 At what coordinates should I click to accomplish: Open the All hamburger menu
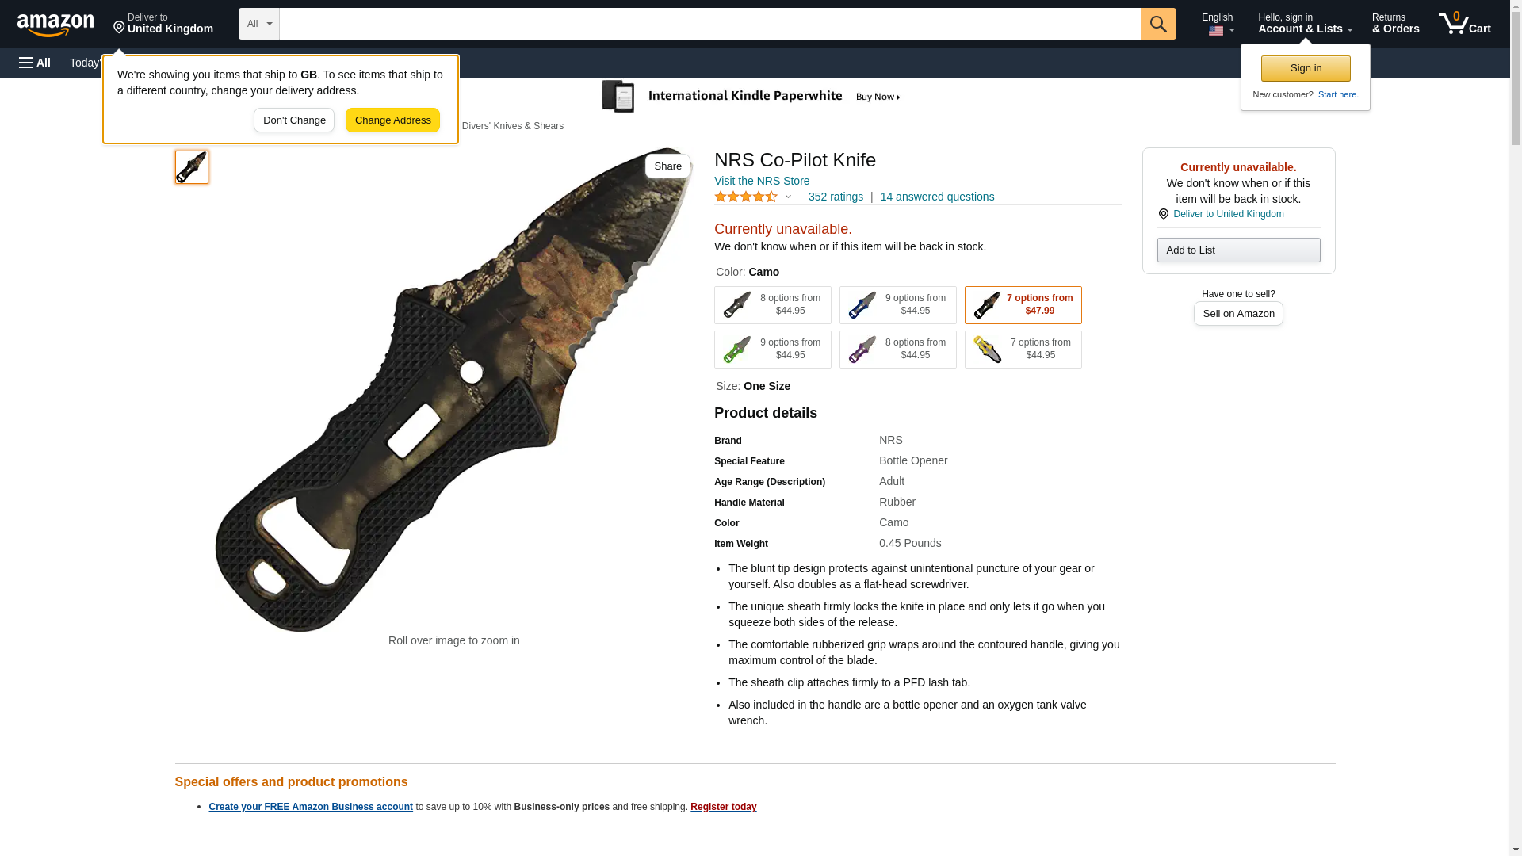click(x=35, y=63)
